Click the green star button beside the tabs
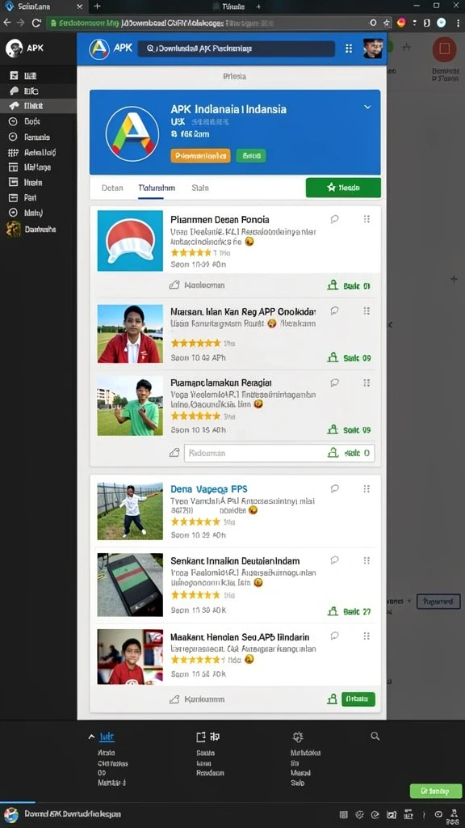Viewport: 465px width, 828px height. pos(343,188)
